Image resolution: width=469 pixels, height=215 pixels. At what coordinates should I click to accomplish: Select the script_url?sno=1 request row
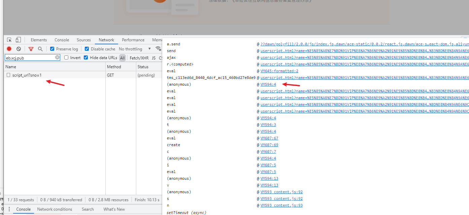pos(27,75)
